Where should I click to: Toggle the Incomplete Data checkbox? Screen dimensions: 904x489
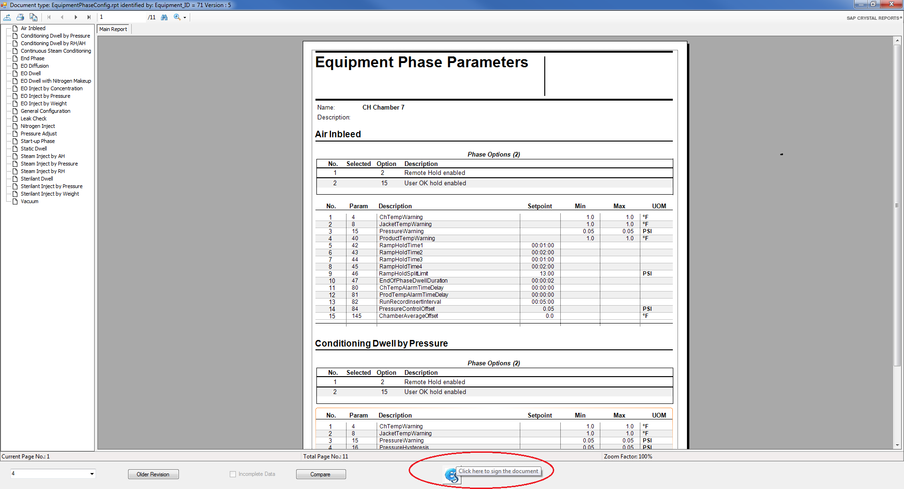pyautogui.click(x=233, y=474)
